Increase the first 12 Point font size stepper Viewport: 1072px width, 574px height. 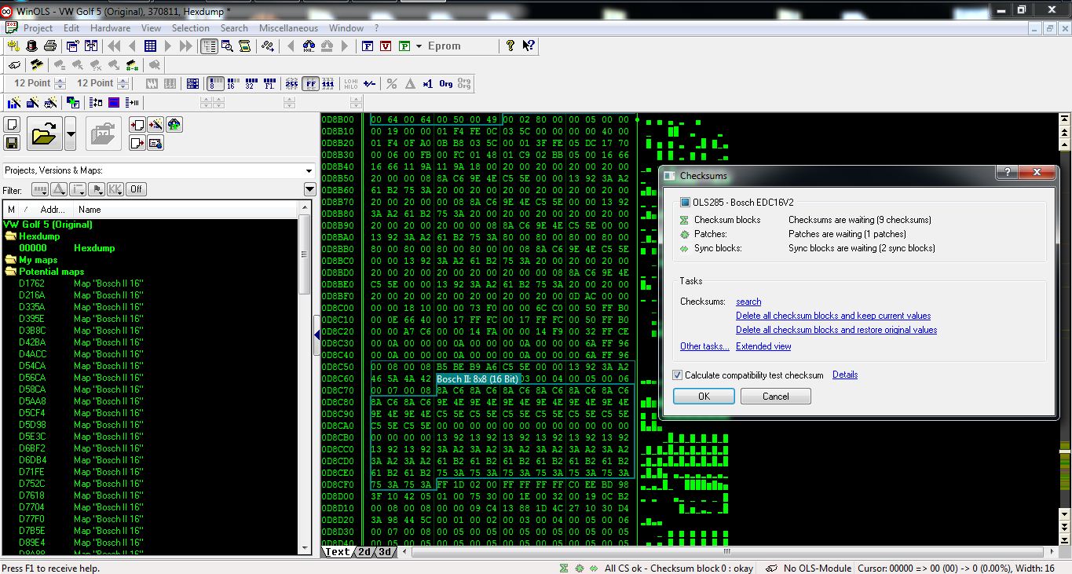coord(59,79)
